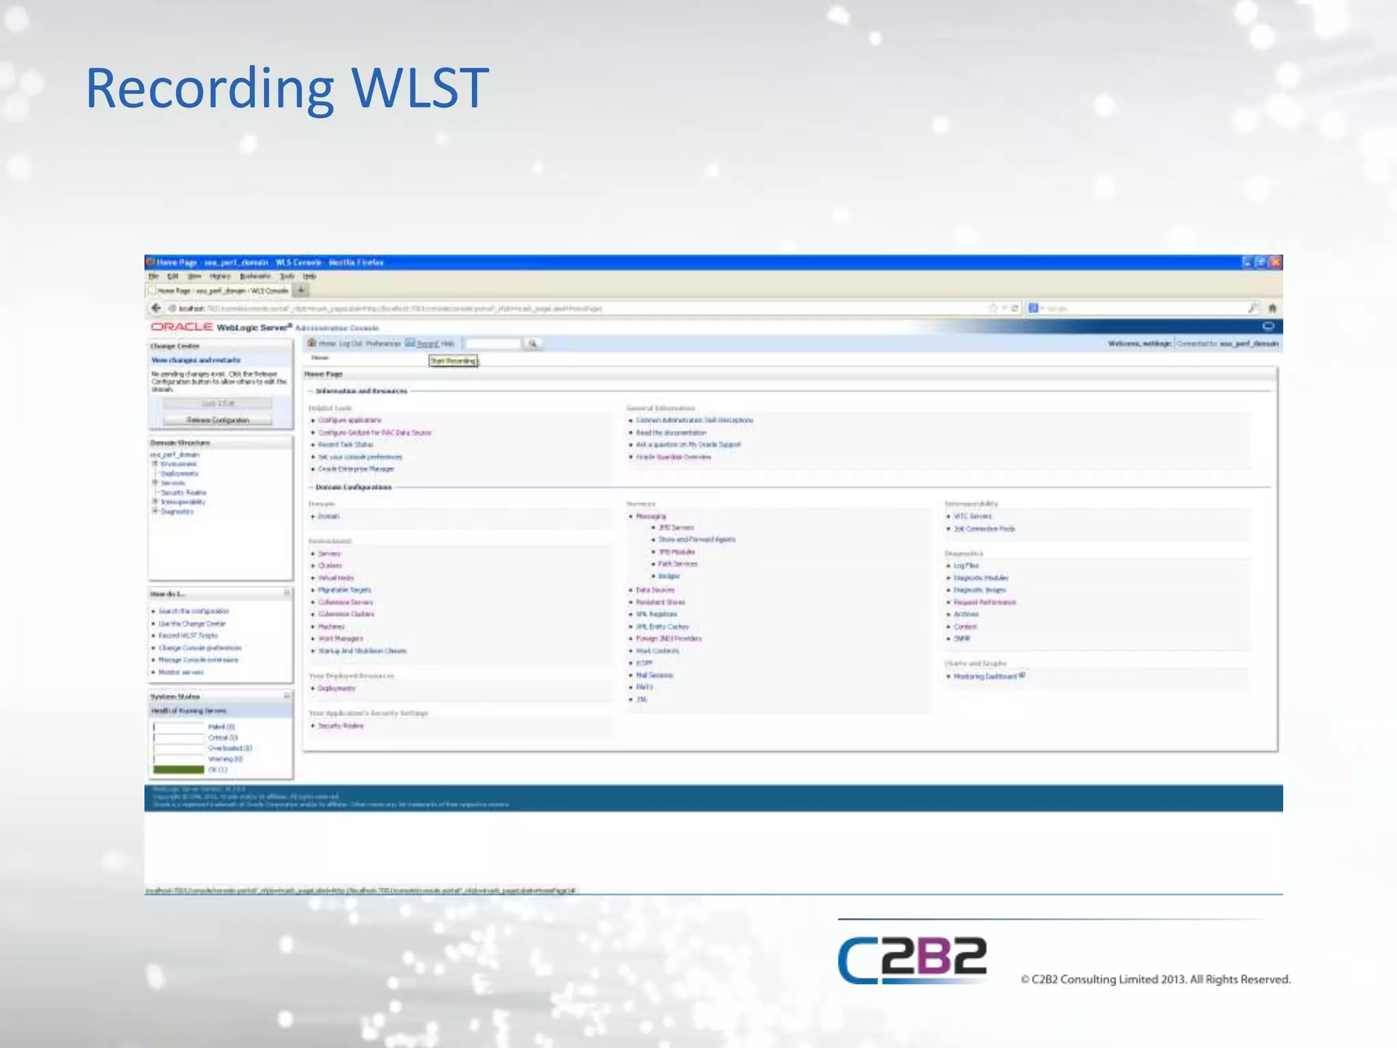The width and height of the screenshot is (1397, 1048).
Task: Click the Help link in the console toolbar
Action: click(447, 344)
